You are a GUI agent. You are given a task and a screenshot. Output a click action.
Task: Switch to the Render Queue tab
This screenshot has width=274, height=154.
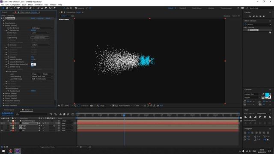coord(9,110)
